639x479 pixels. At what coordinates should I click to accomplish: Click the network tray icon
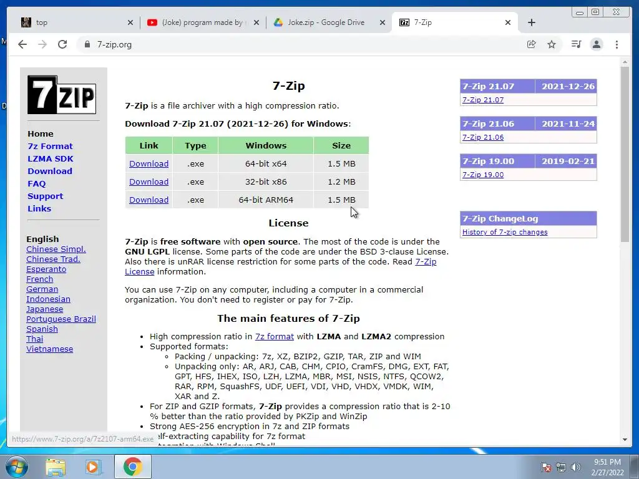tap(561, 467)
